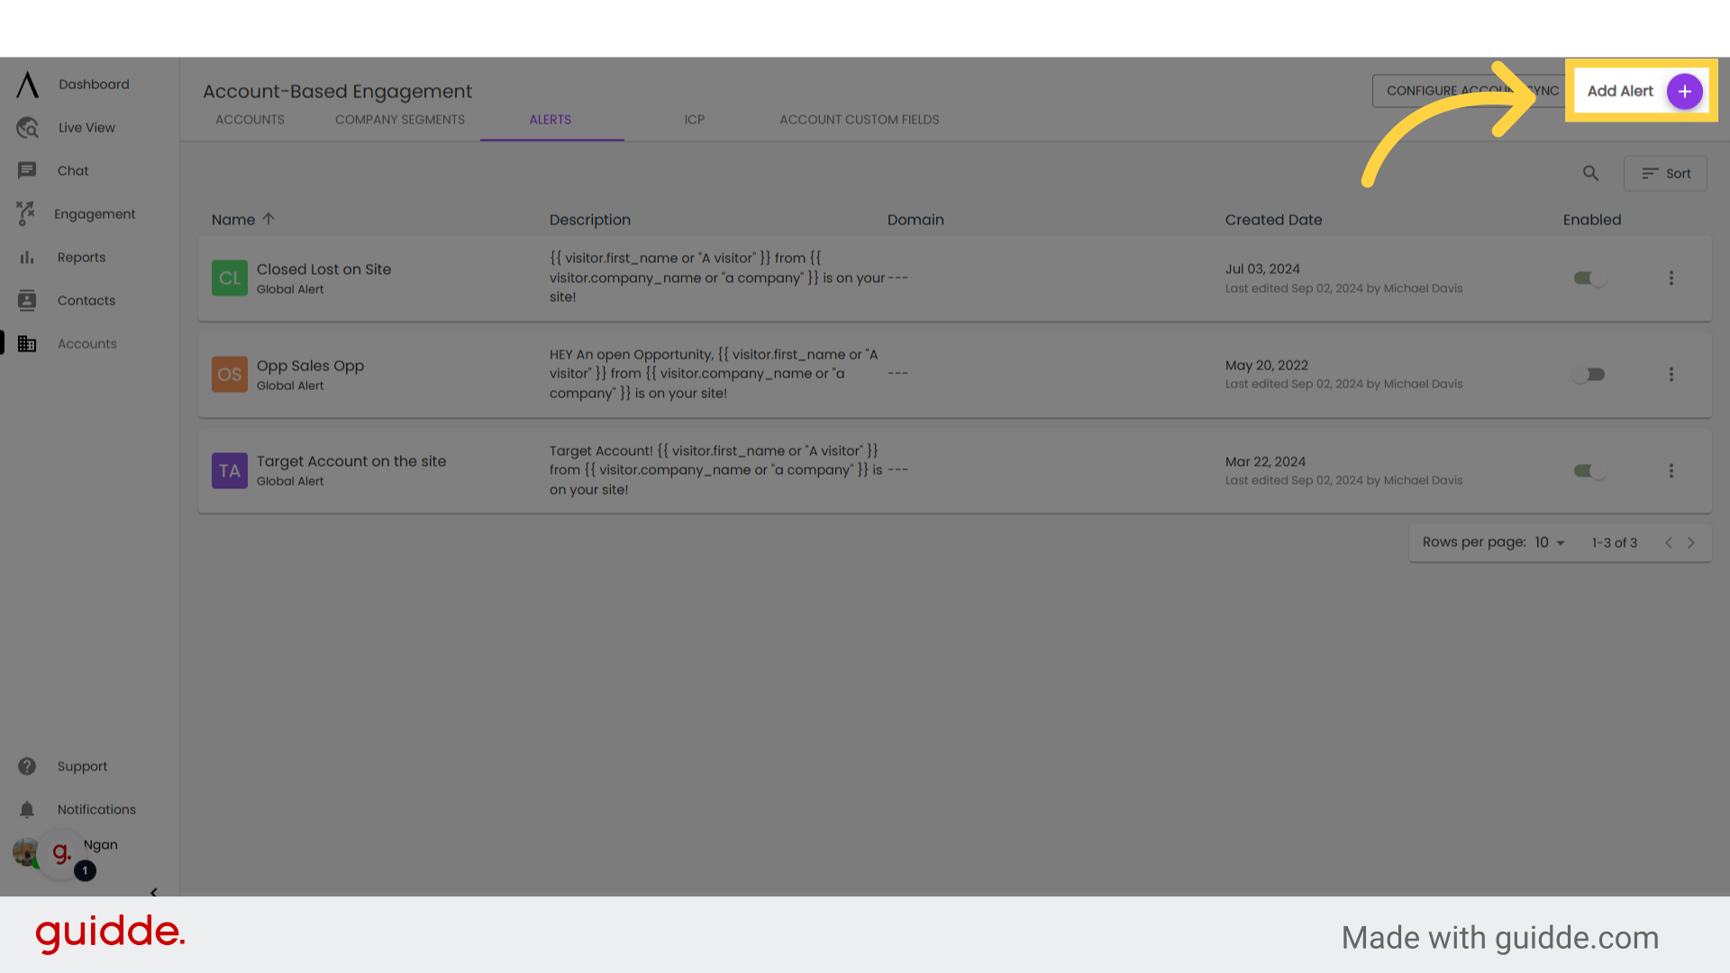Image resolution: width=1730 pixels, height=973 pixels.
Task: Open the Dashboard logo icon
Action: (28, 85)
